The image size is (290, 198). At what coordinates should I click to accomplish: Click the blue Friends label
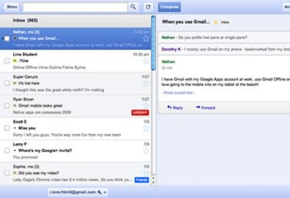(142, 180)
